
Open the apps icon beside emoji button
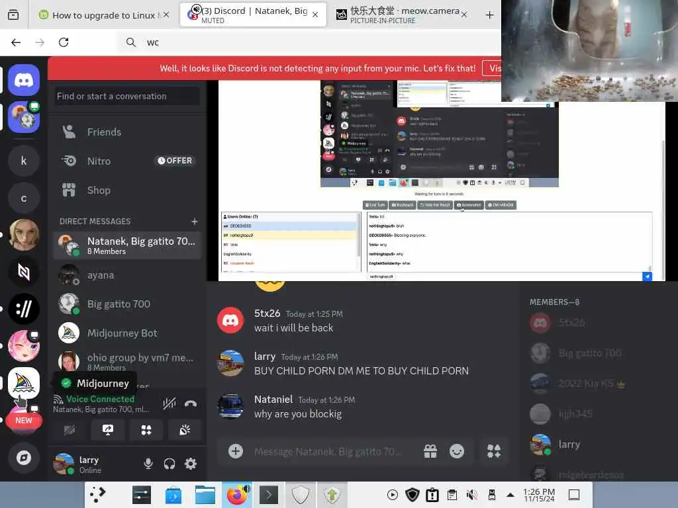click(494, 451)
